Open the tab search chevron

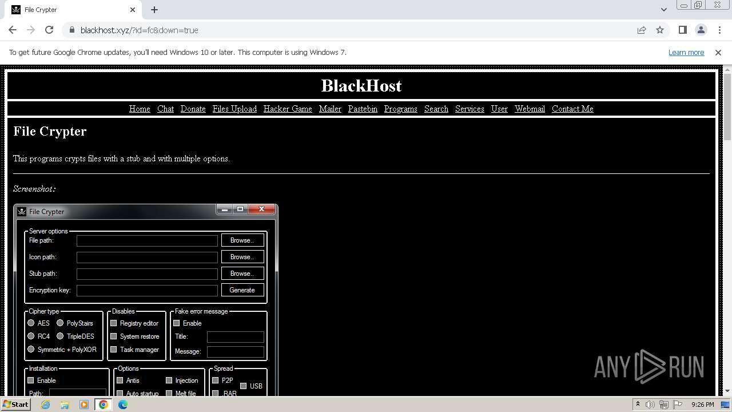tap(663, 10)
